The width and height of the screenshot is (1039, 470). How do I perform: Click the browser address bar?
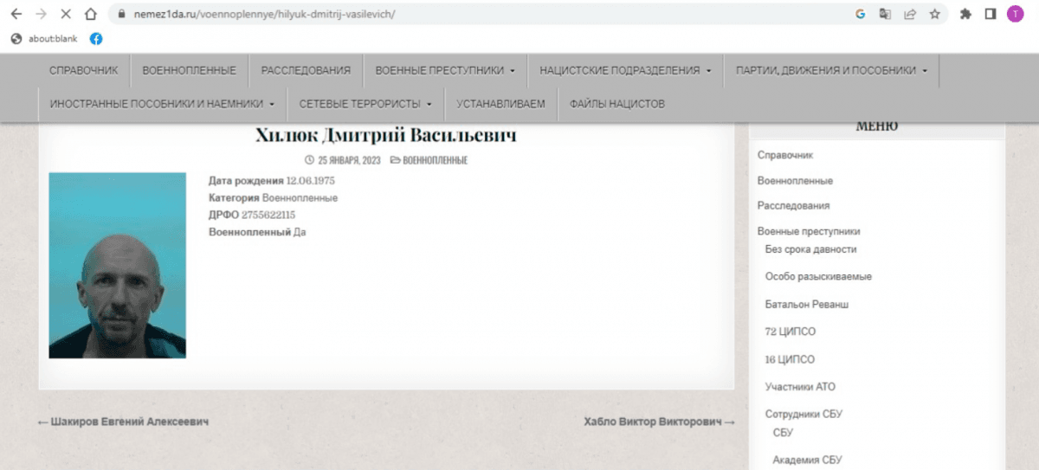[485, 15]
